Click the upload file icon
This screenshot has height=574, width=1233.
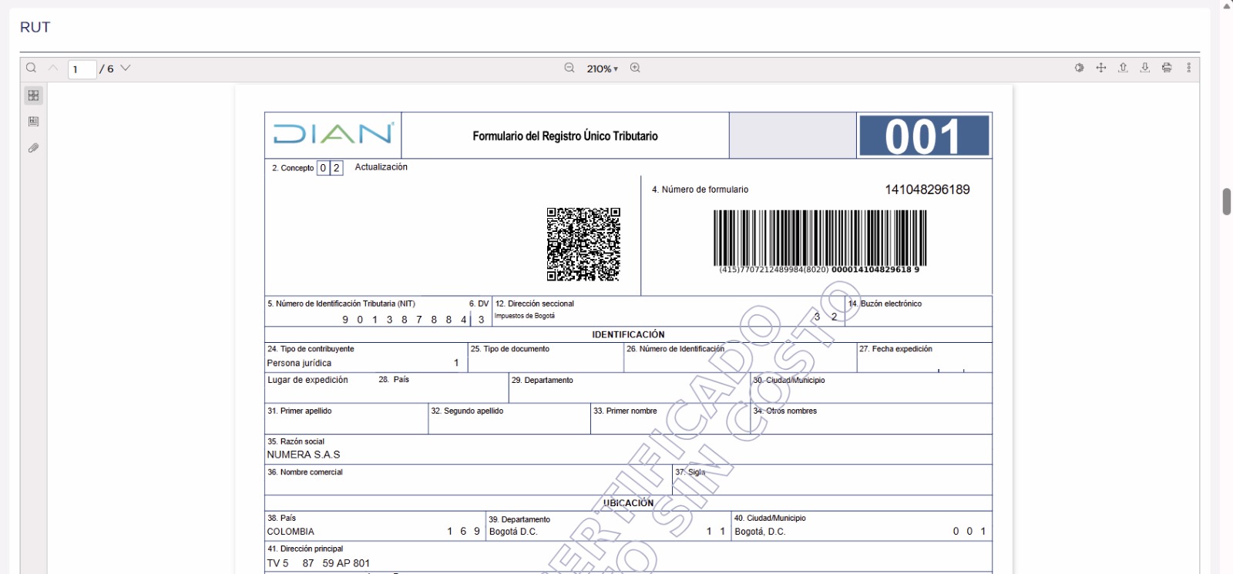click(x=1123, y=68)
